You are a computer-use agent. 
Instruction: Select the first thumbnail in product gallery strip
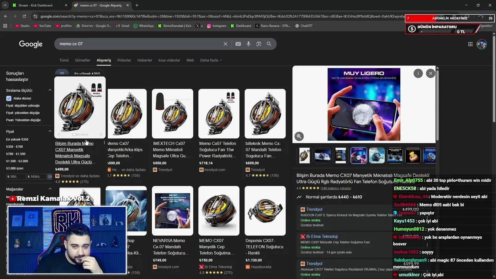point(305,155)
